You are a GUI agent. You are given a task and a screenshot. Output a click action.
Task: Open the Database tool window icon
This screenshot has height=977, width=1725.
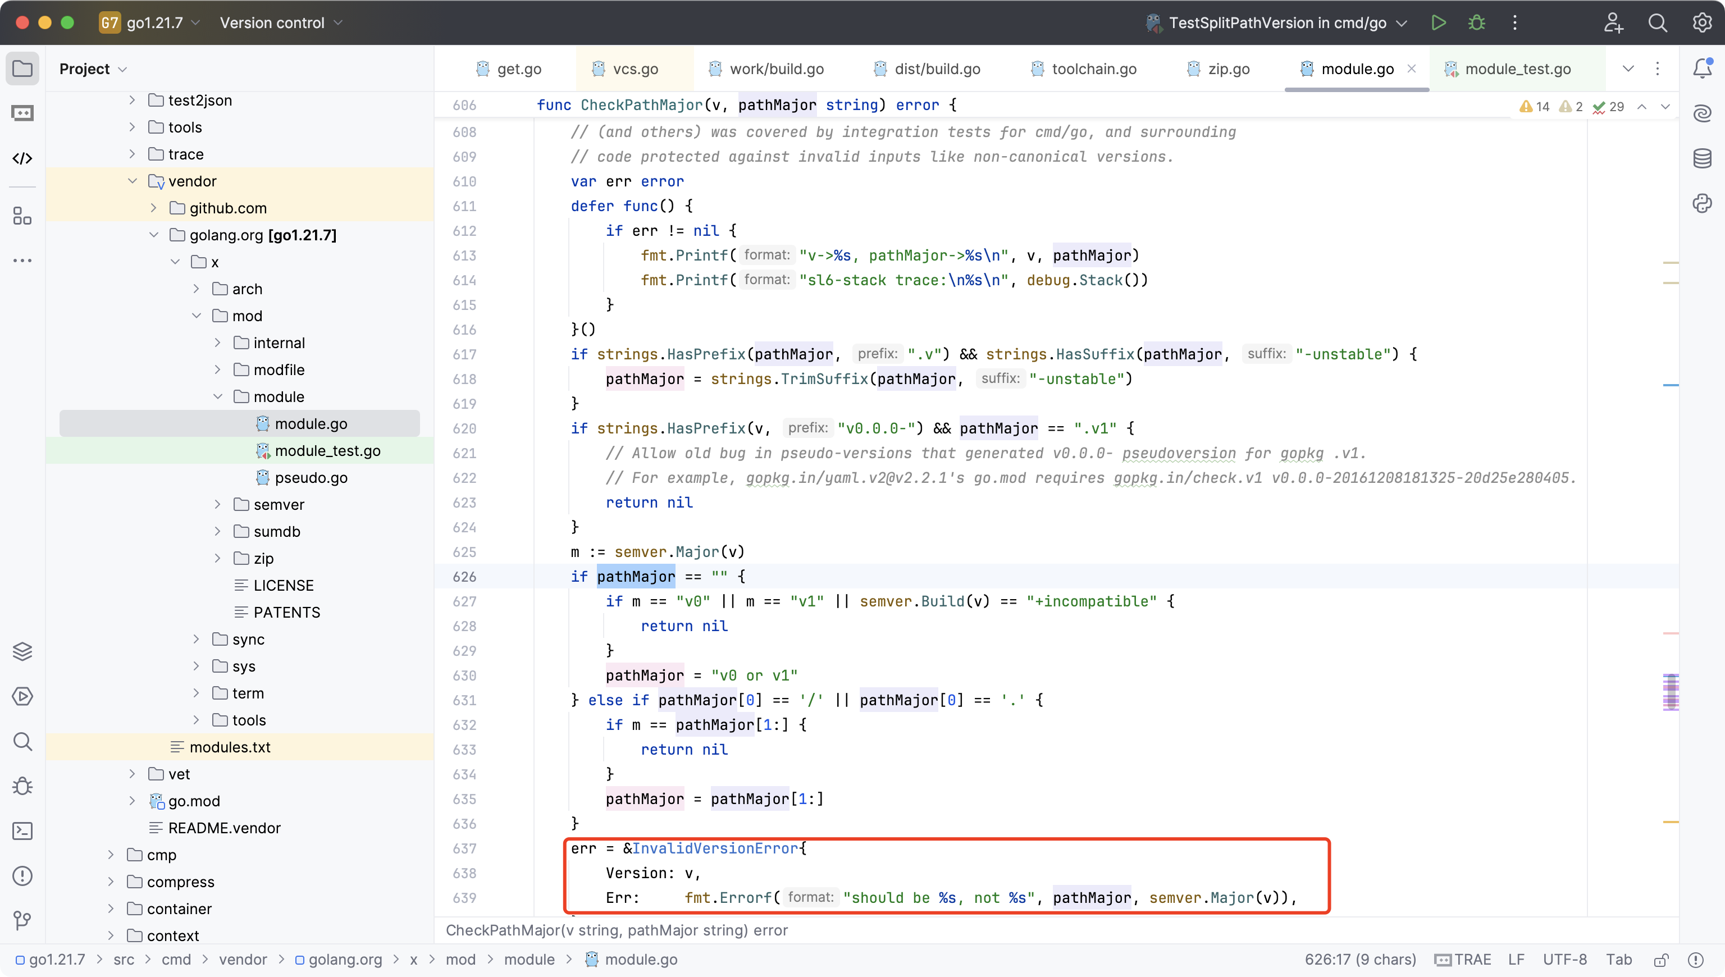click(x=1702, y=158)
